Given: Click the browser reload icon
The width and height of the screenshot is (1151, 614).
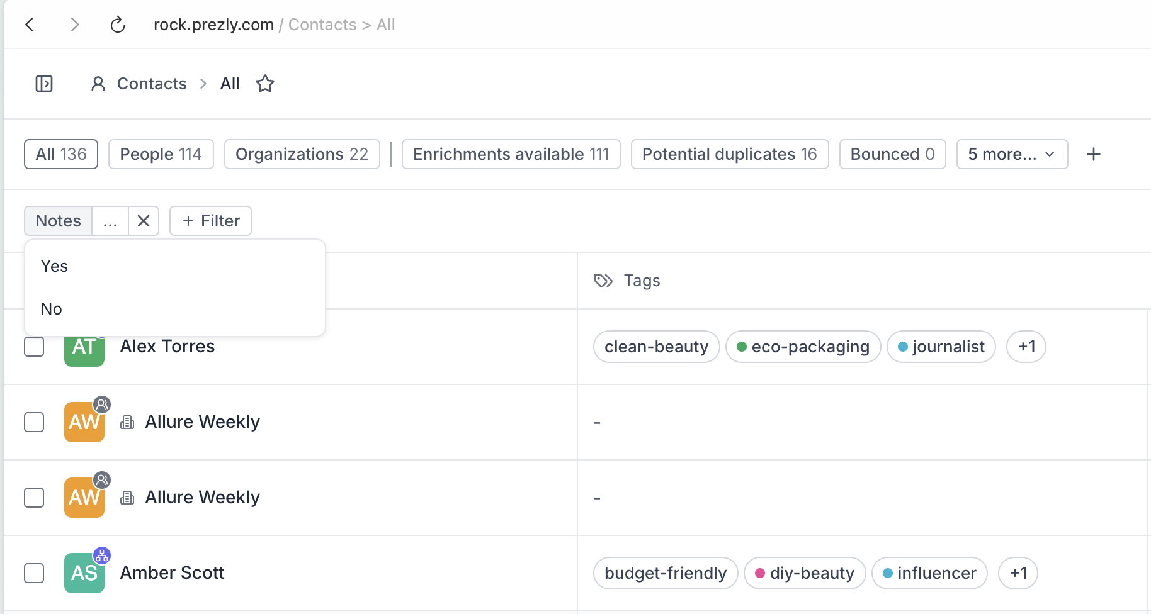Looking at the screenshot, I should [x=118, y=25].
